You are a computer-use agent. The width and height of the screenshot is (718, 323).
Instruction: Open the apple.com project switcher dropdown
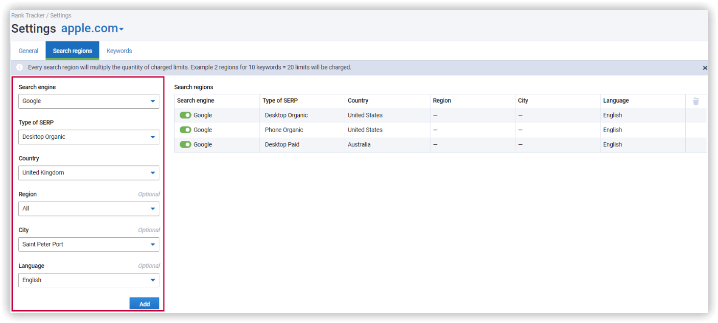tap(92, 29)
